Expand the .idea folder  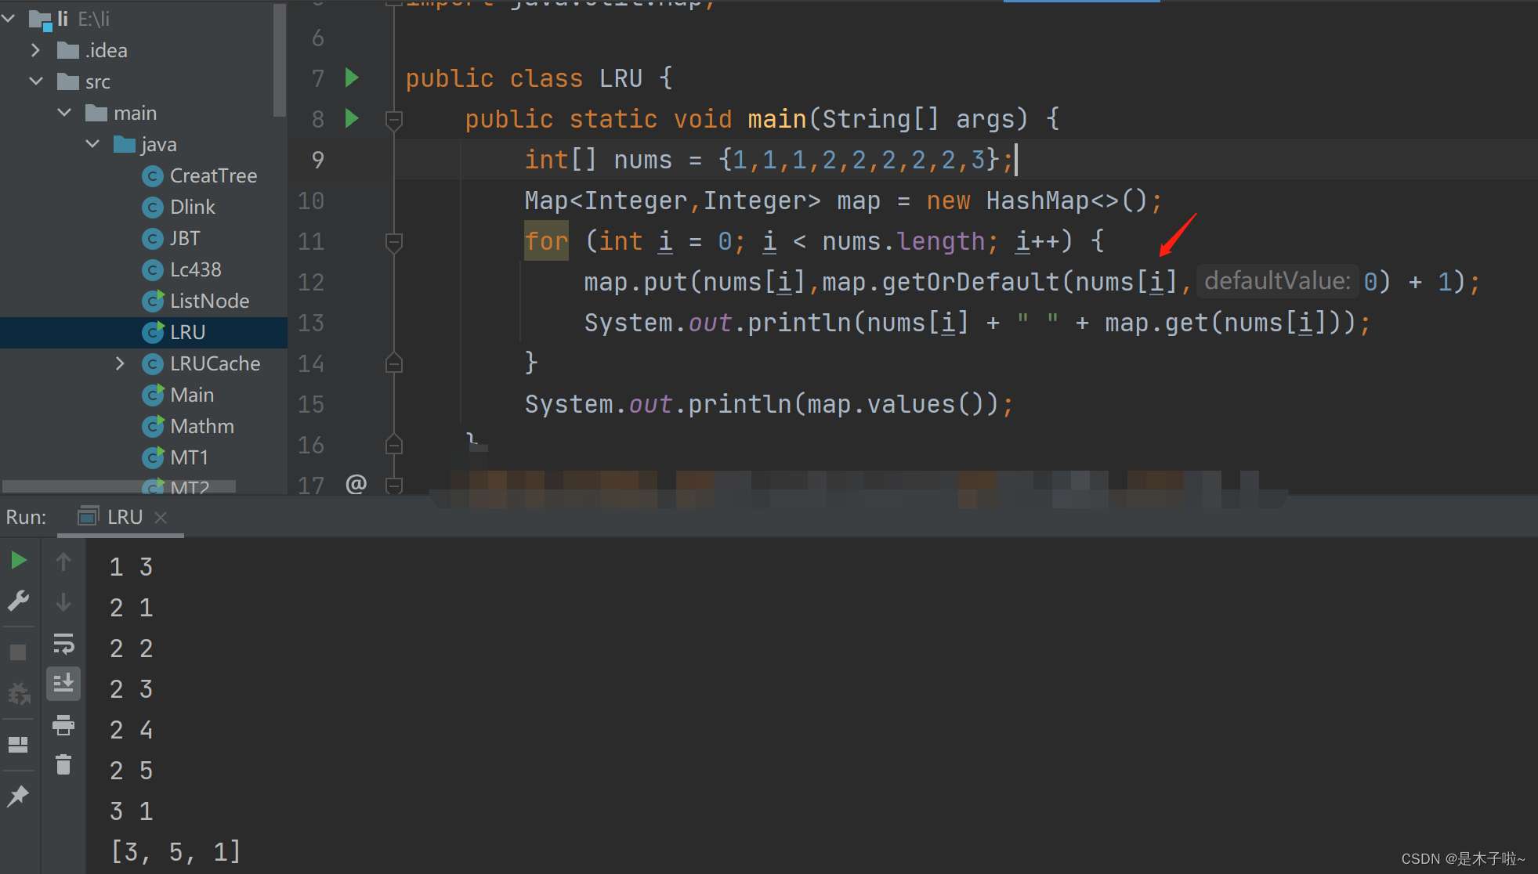click(x=35, y=50)
